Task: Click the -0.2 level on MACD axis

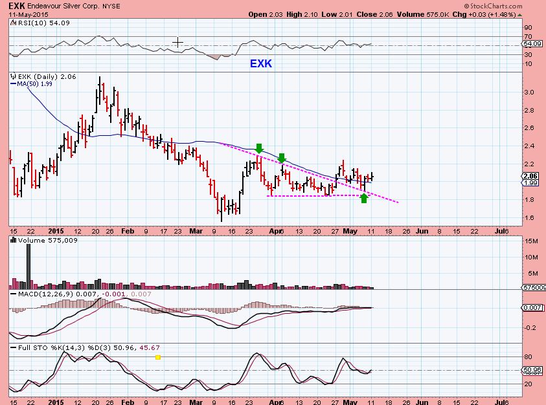Action: tap(530, 328)
